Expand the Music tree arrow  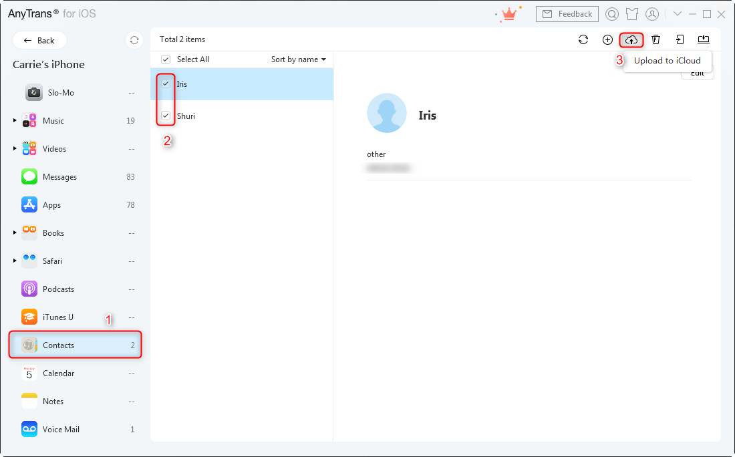click(15, 120)
